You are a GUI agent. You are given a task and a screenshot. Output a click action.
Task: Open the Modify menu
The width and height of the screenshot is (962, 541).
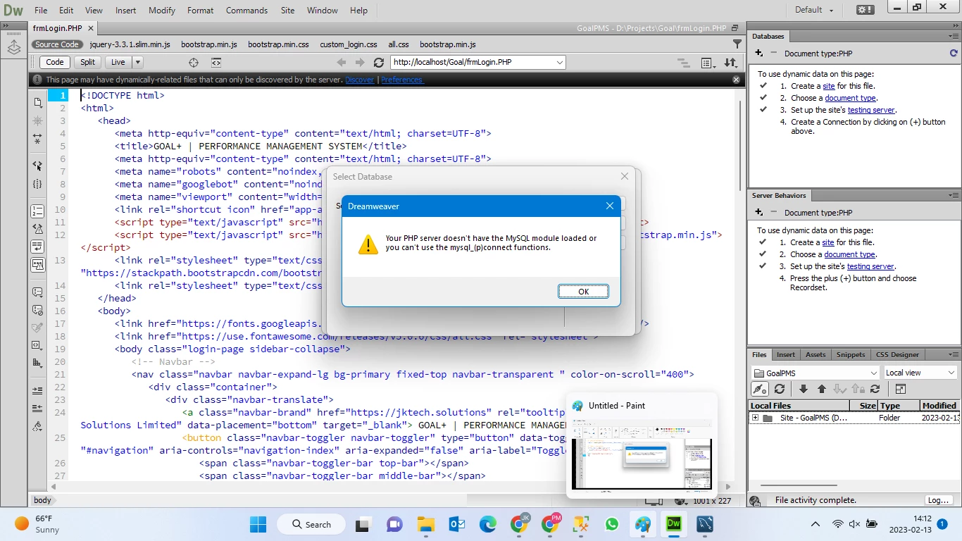click(x=162, y=11)
